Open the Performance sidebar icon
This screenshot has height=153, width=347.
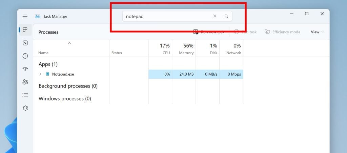25,43
